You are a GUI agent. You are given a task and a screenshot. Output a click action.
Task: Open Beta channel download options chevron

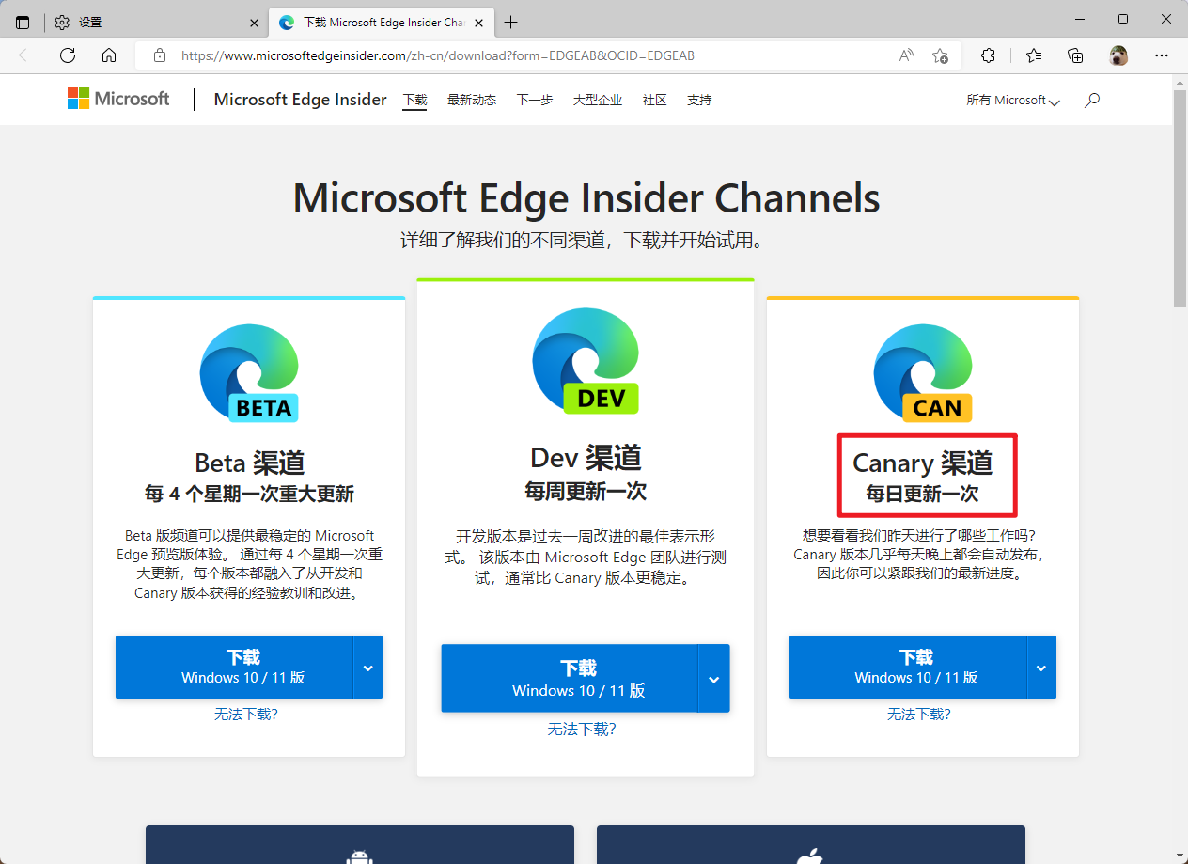coord(368,667)
